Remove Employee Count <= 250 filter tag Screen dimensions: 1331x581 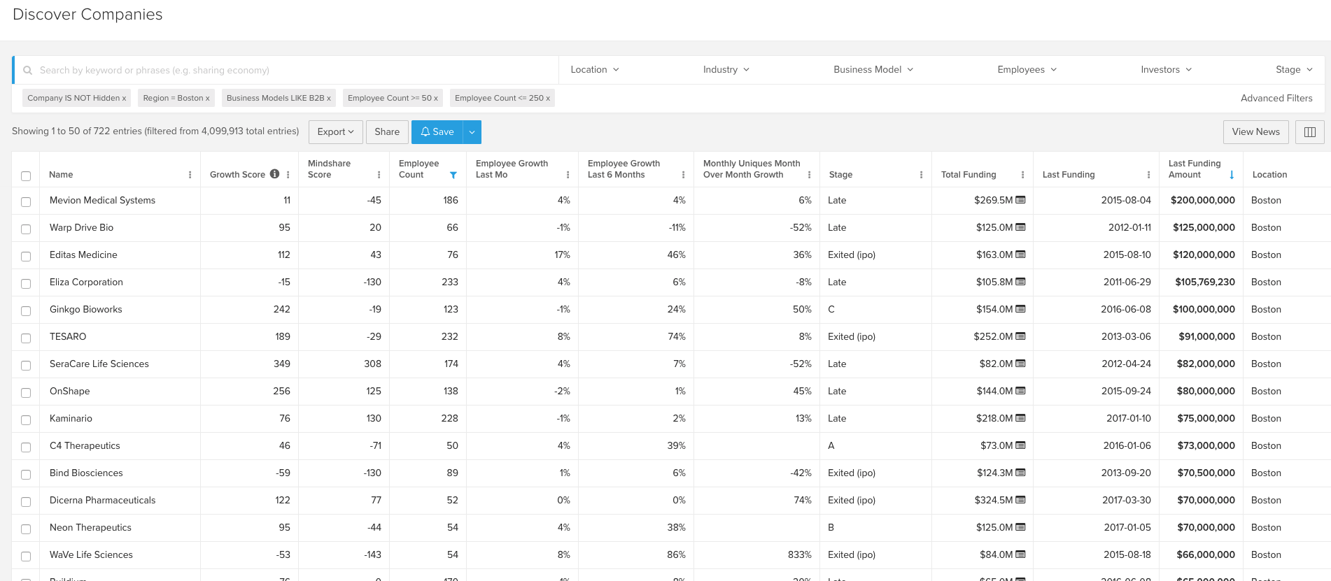[x=548, y=99]
